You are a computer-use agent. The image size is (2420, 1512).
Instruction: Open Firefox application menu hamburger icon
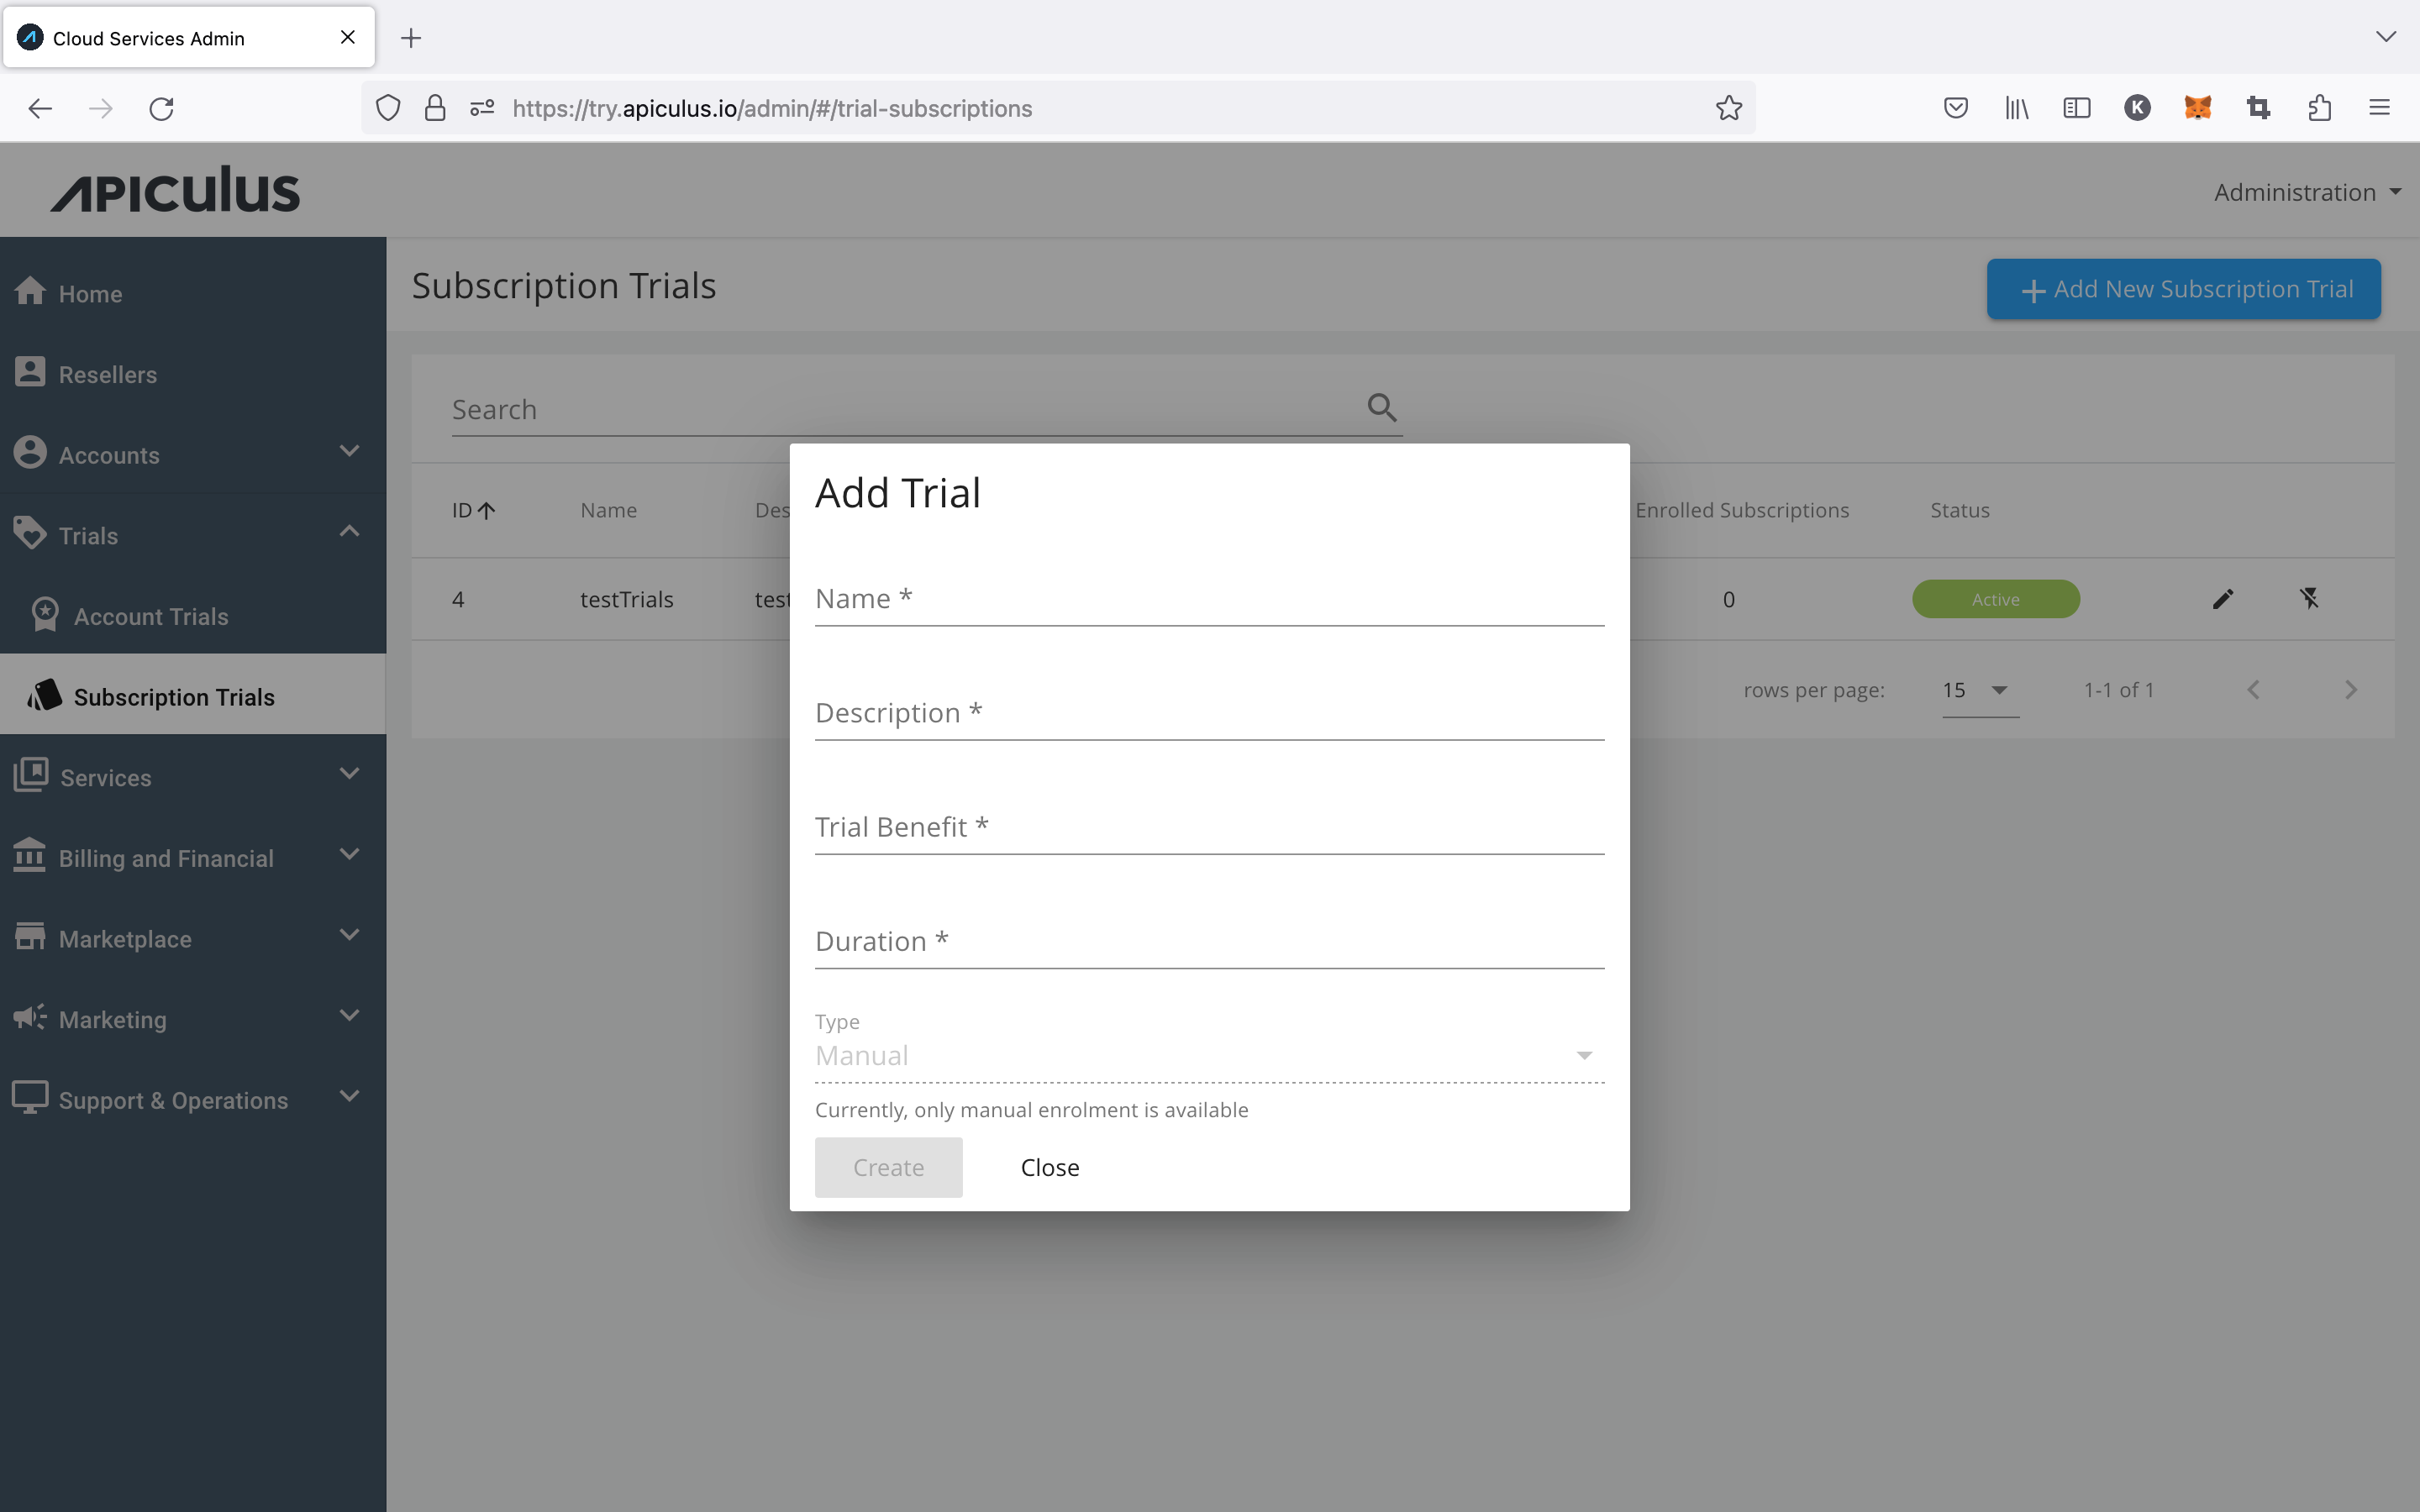(2379, 108)
